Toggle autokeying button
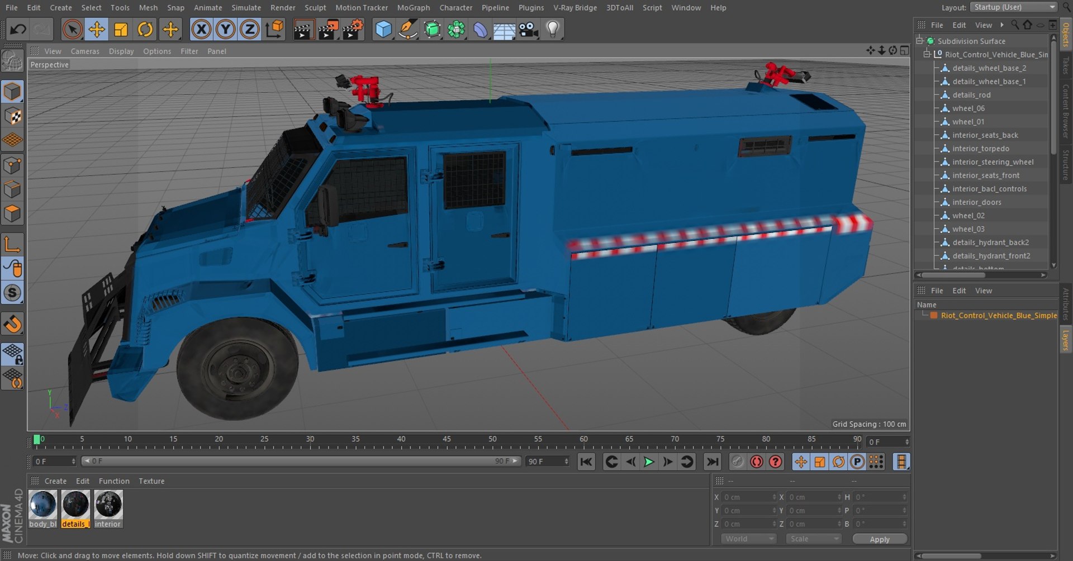 [757, 462]
